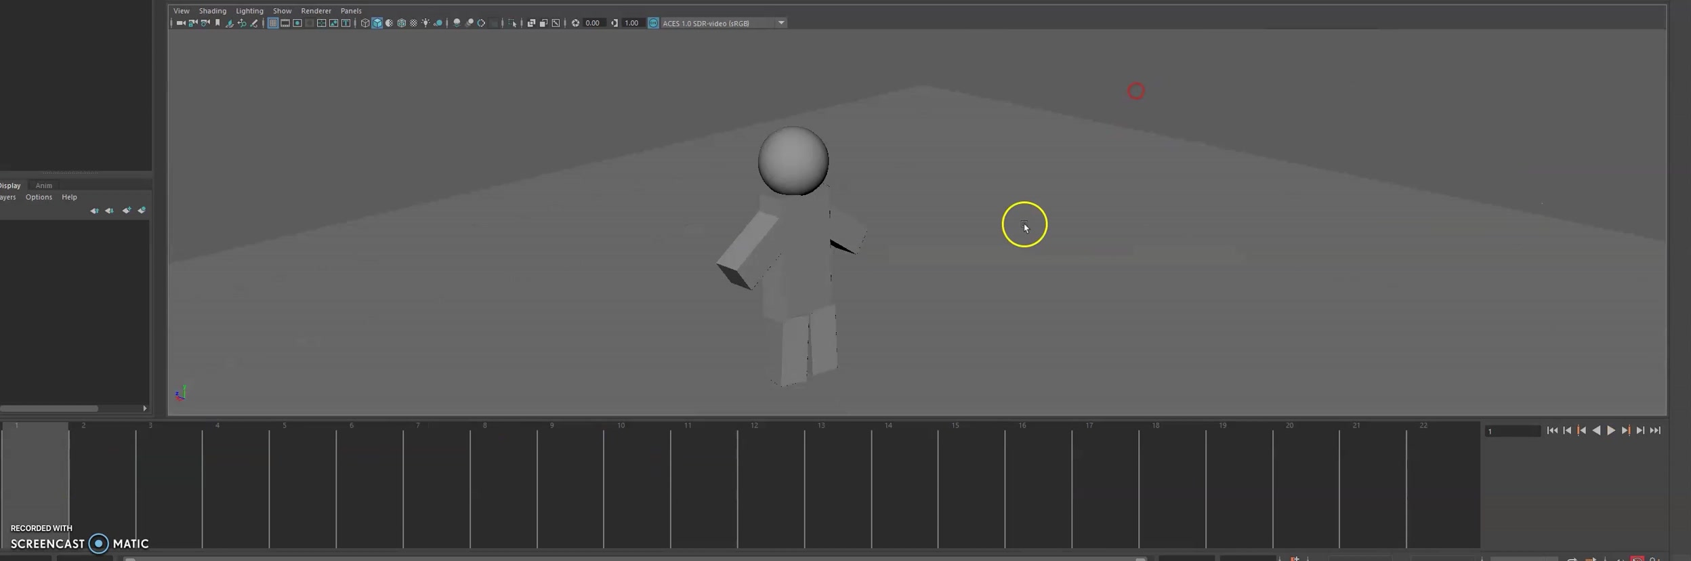The image size is (1691, 561).
Task: Open Camera Attributes from panel toolbar
Action: (205, 23)
